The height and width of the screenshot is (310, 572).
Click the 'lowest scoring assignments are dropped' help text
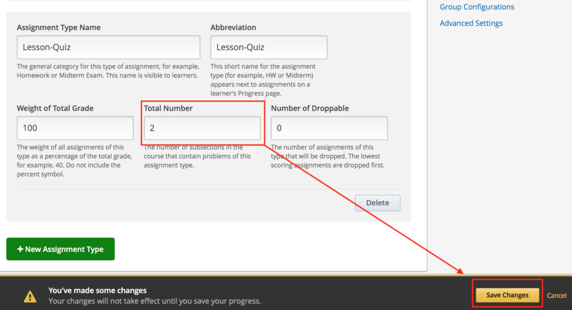point(327,156)
